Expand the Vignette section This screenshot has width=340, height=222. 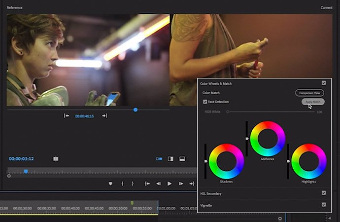coord(206,205)
